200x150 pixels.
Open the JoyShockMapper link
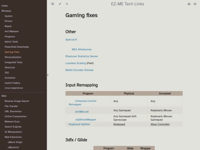86,120
